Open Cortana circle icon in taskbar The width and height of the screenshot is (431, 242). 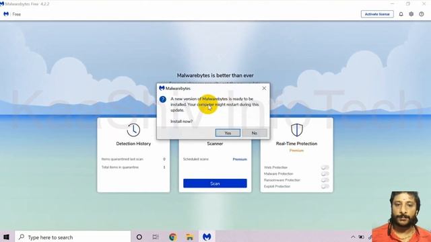click(139, 237)
